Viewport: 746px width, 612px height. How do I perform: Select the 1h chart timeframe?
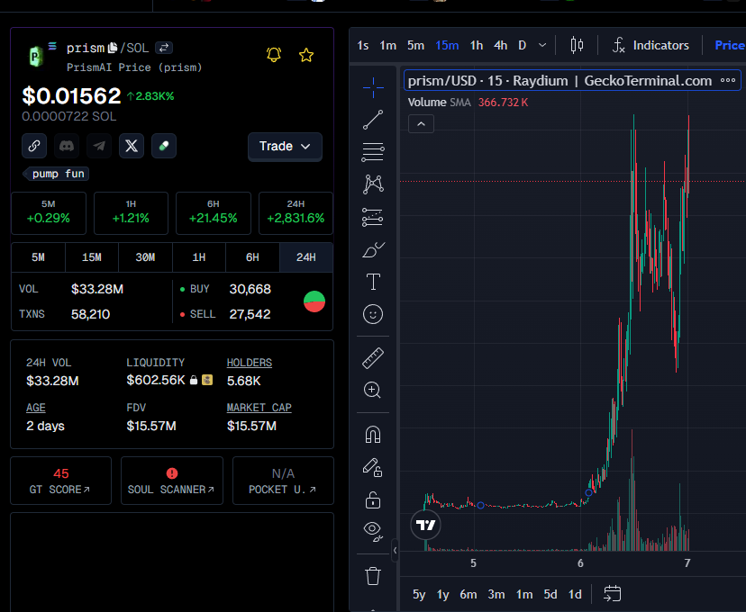(x=477, y=45)
